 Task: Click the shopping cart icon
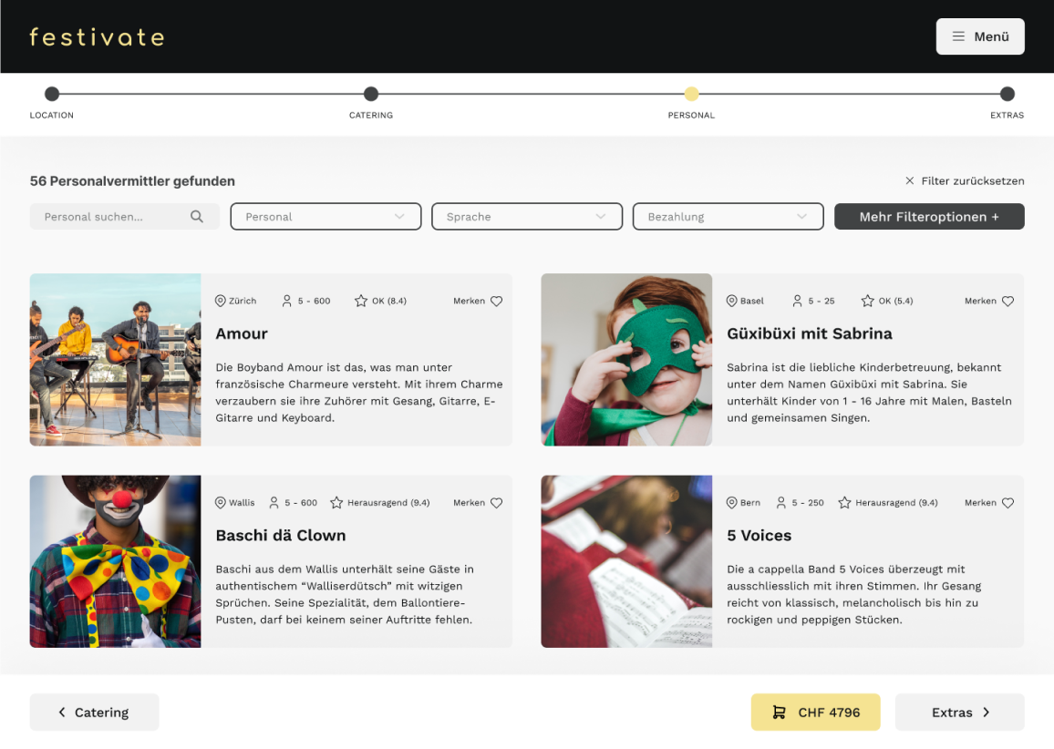pyautogui.click(x=779, y=713)
